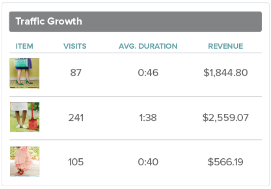Viewport: 271px width, 189px height.
Task: Select the $566.19 revenue amount
Action: point(225,162)
